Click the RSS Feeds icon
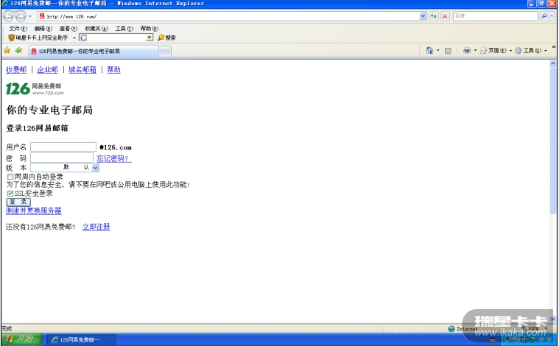The height and width of the screenshot is (346, 559). 448,51
